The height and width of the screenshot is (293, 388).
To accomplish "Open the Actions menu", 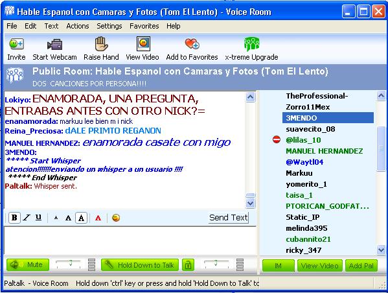I will (78, 26).
